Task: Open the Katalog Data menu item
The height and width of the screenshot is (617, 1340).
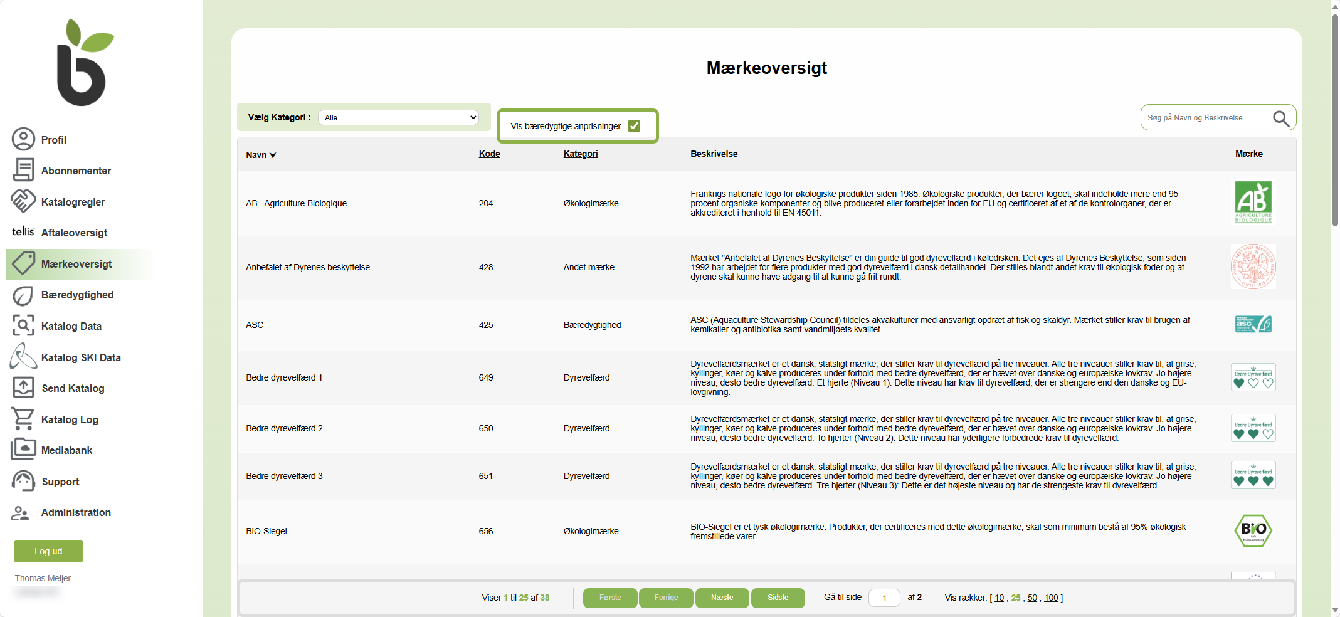Action: coord(71,326)
